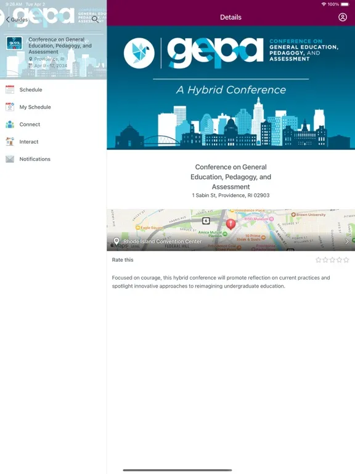This screenshot has width=355, height=474.
Task: Go back to Guides
Action: click(x=17, y=20)
